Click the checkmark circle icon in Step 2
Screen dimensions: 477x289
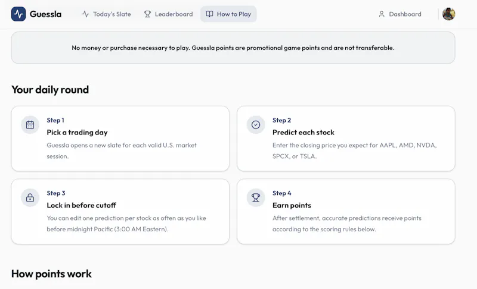click(x=256, y=125)
